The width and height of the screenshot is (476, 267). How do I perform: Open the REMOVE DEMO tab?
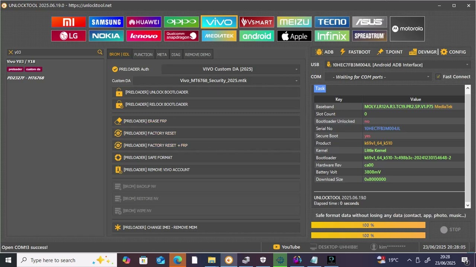tap(198, 55)
